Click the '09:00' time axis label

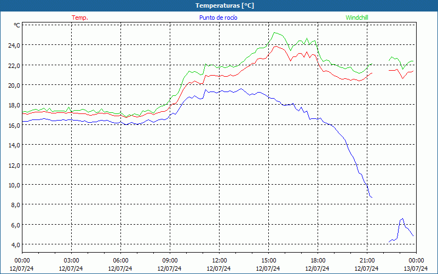[x=170, y=261]
